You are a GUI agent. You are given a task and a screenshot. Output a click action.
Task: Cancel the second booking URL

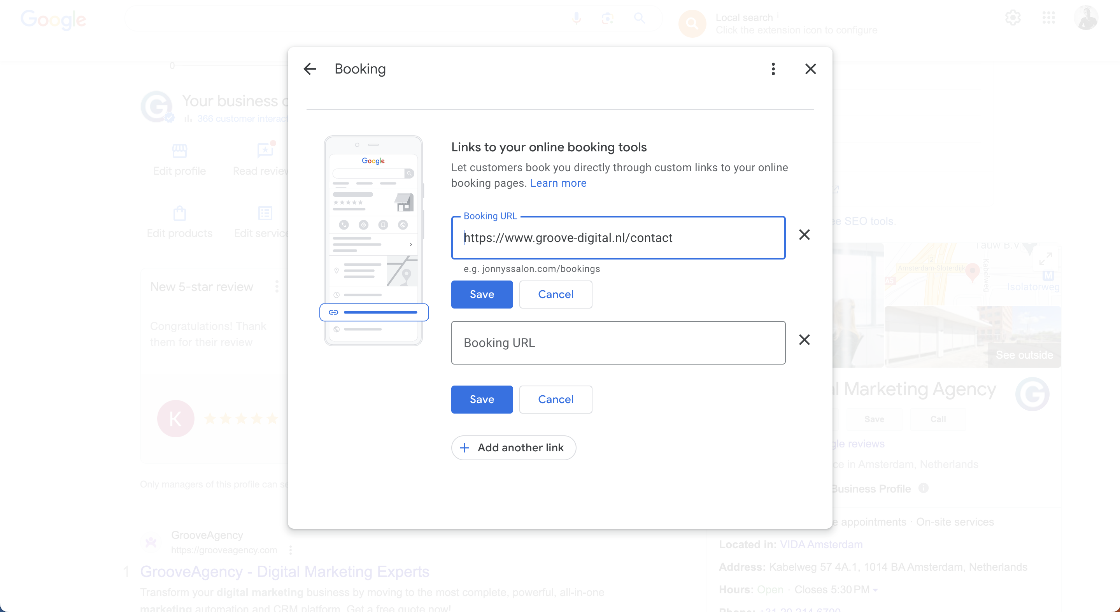[x=556, y=399]
